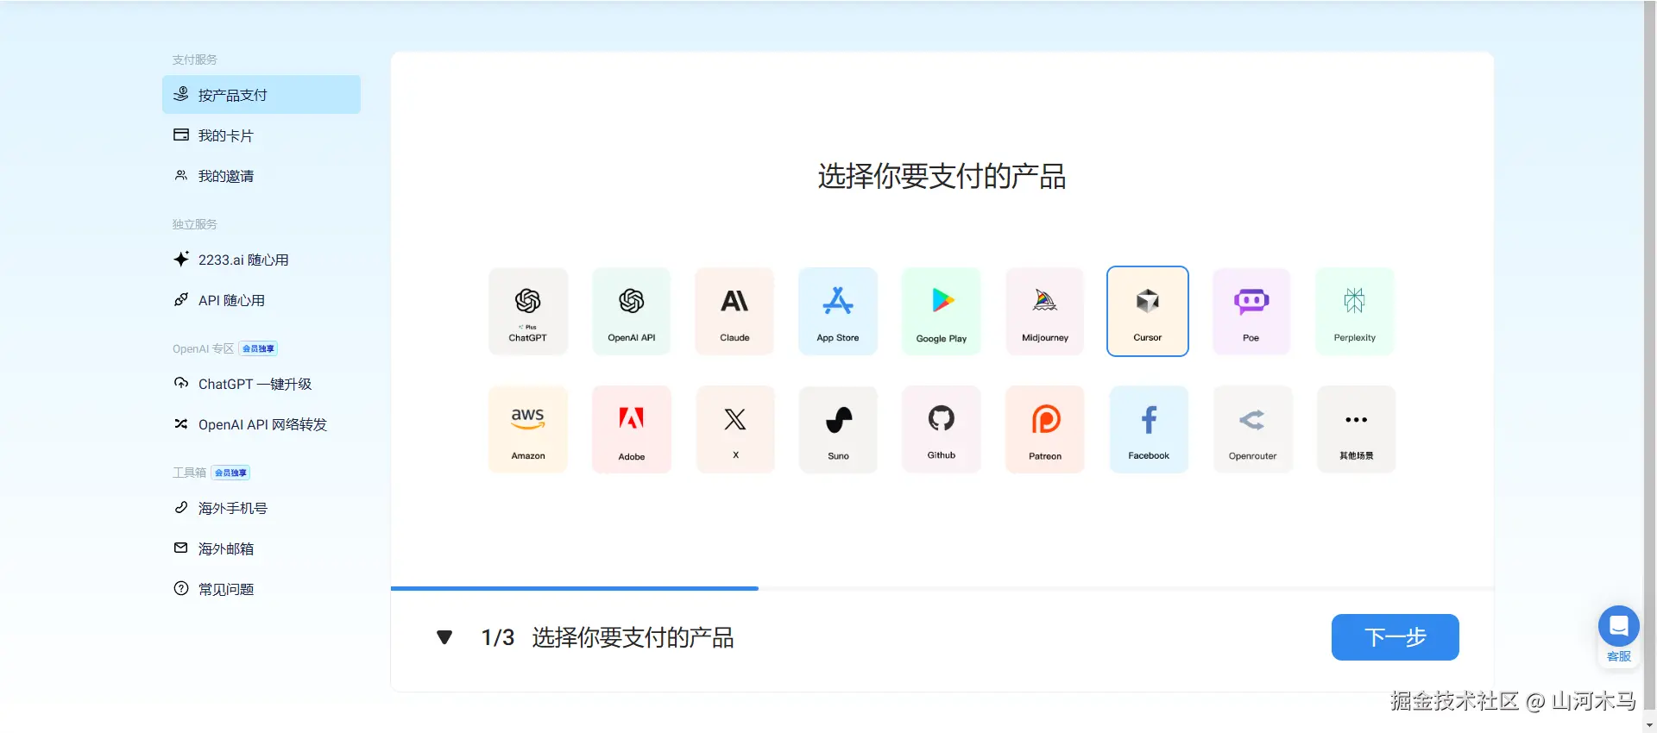Choose the Perplexity product card
Screen dimensions: 1657x733
pyautogui.click(x=1355, y=311)
